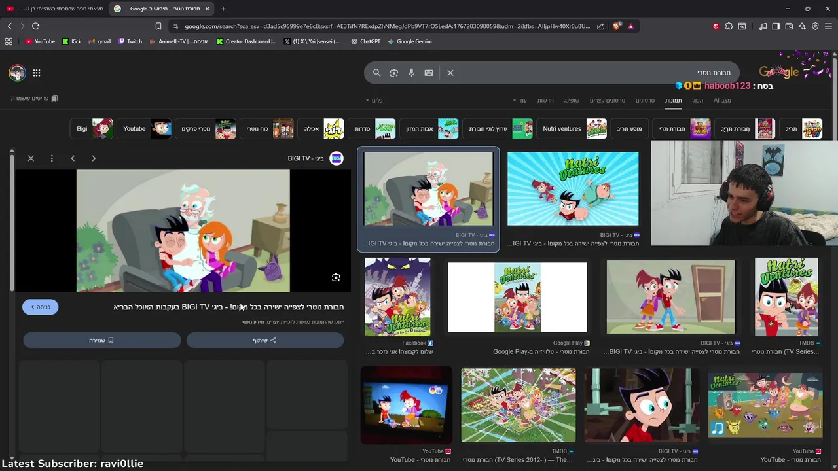This screenshot has width=838, height=471.
Task: Open saved items link
Action: 34,98
